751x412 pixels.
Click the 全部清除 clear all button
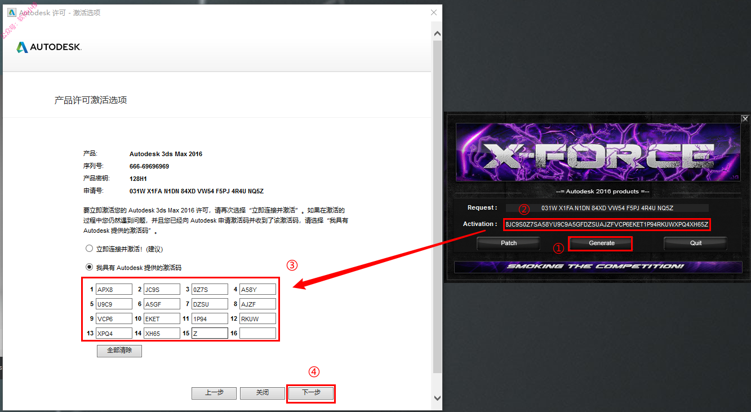pos(119,351)
